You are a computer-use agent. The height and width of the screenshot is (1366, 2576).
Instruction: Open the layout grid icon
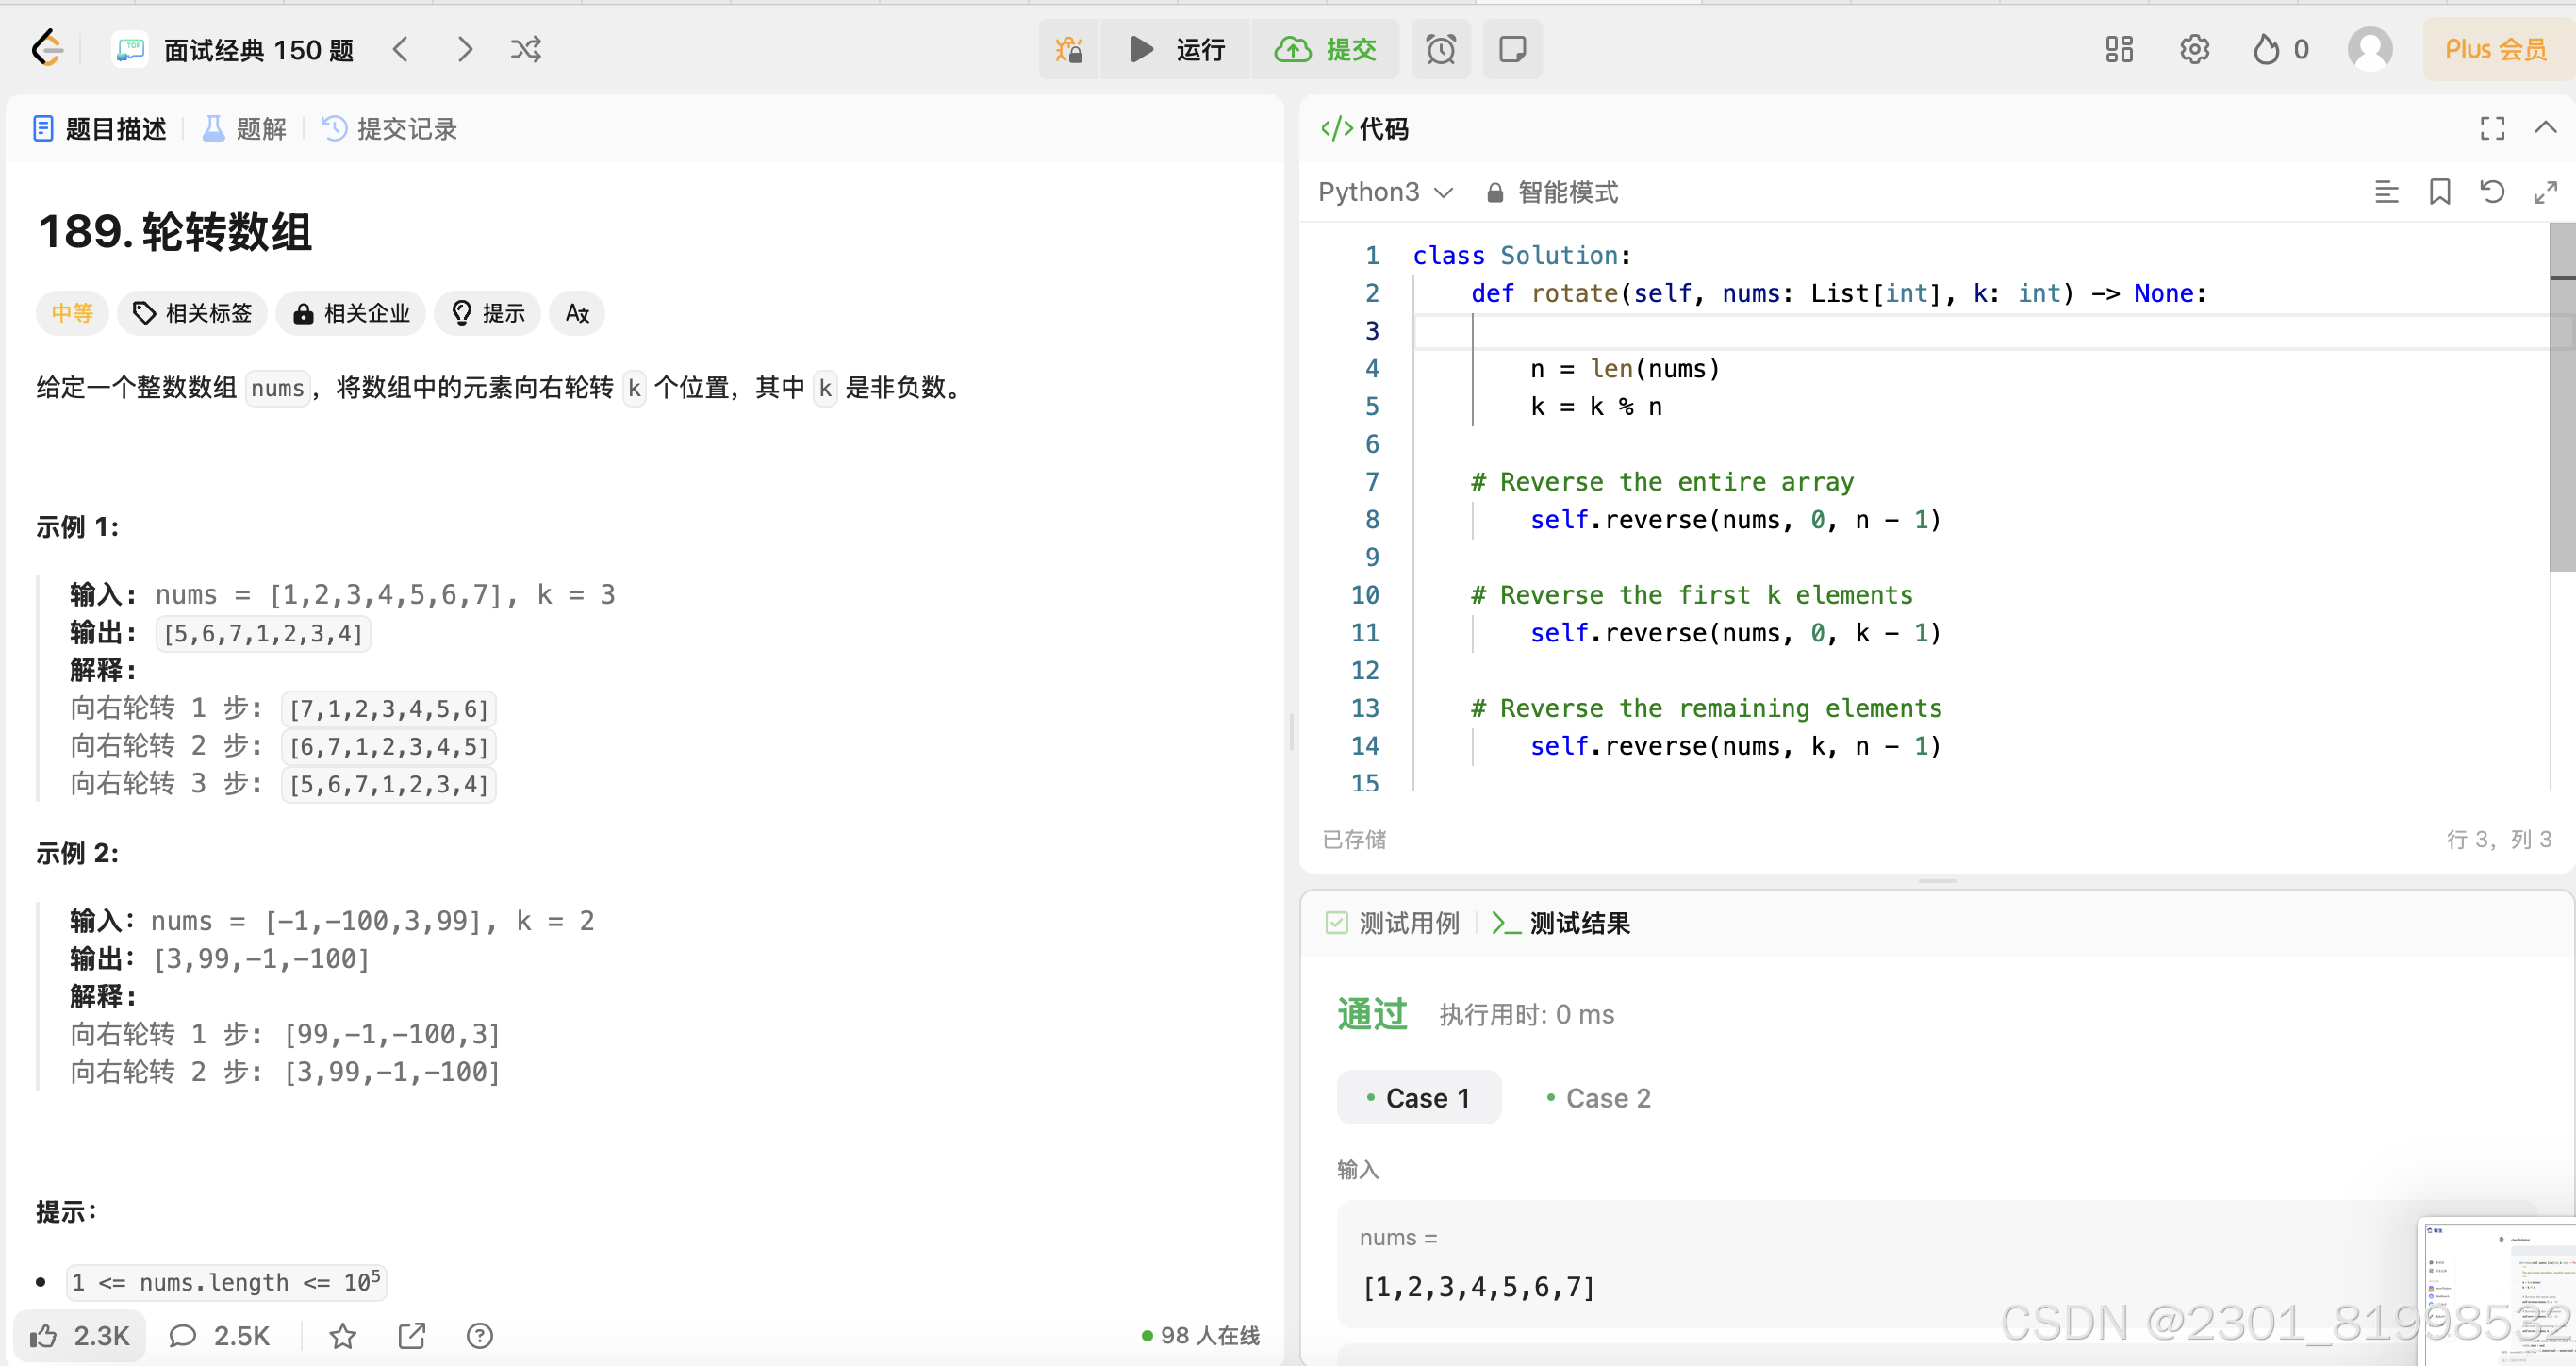click(x=2118, y=49)
